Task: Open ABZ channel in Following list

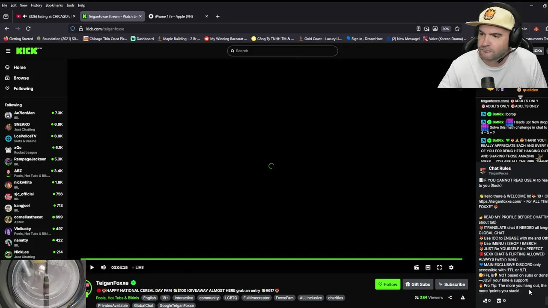Action: (x=33, y=173)
